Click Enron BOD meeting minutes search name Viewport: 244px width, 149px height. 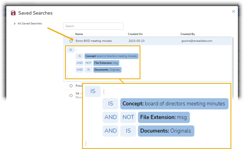94,41
